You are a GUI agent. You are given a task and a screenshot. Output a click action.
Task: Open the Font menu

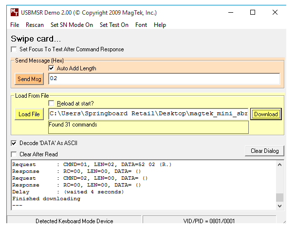click(x=141, y=25)
